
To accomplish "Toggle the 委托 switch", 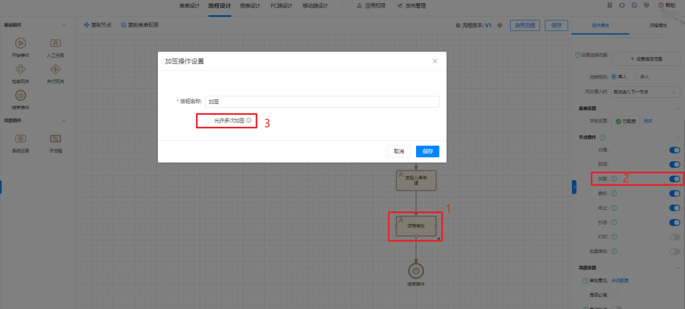I will coord(674,193).
